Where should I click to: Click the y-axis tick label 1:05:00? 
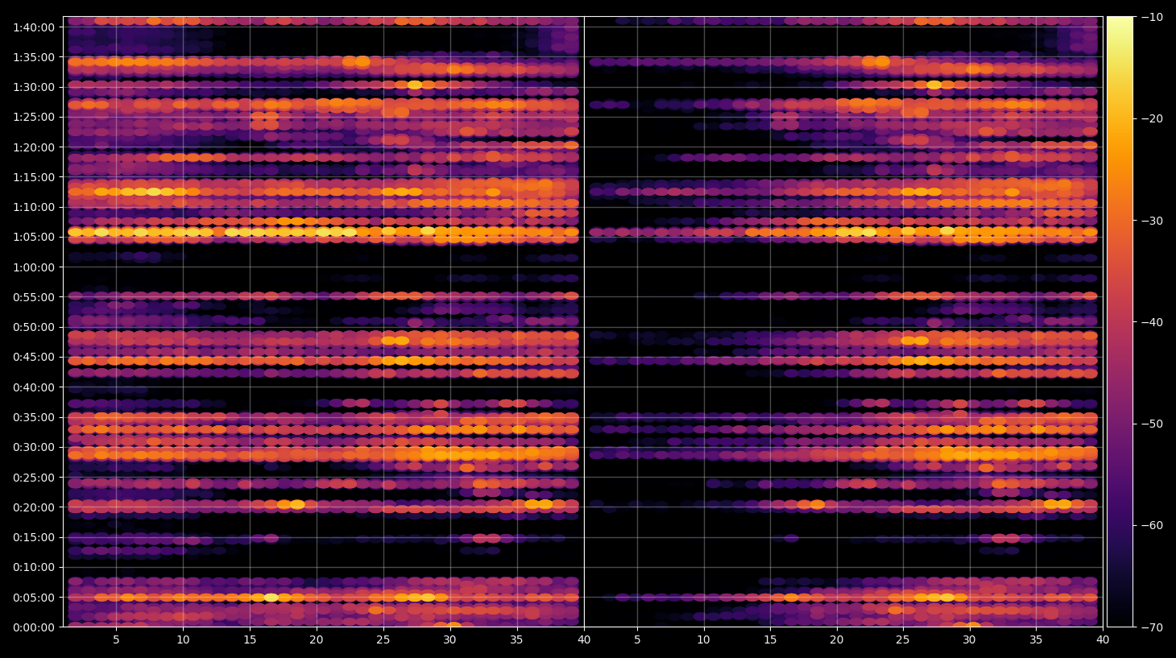point(34,237)
